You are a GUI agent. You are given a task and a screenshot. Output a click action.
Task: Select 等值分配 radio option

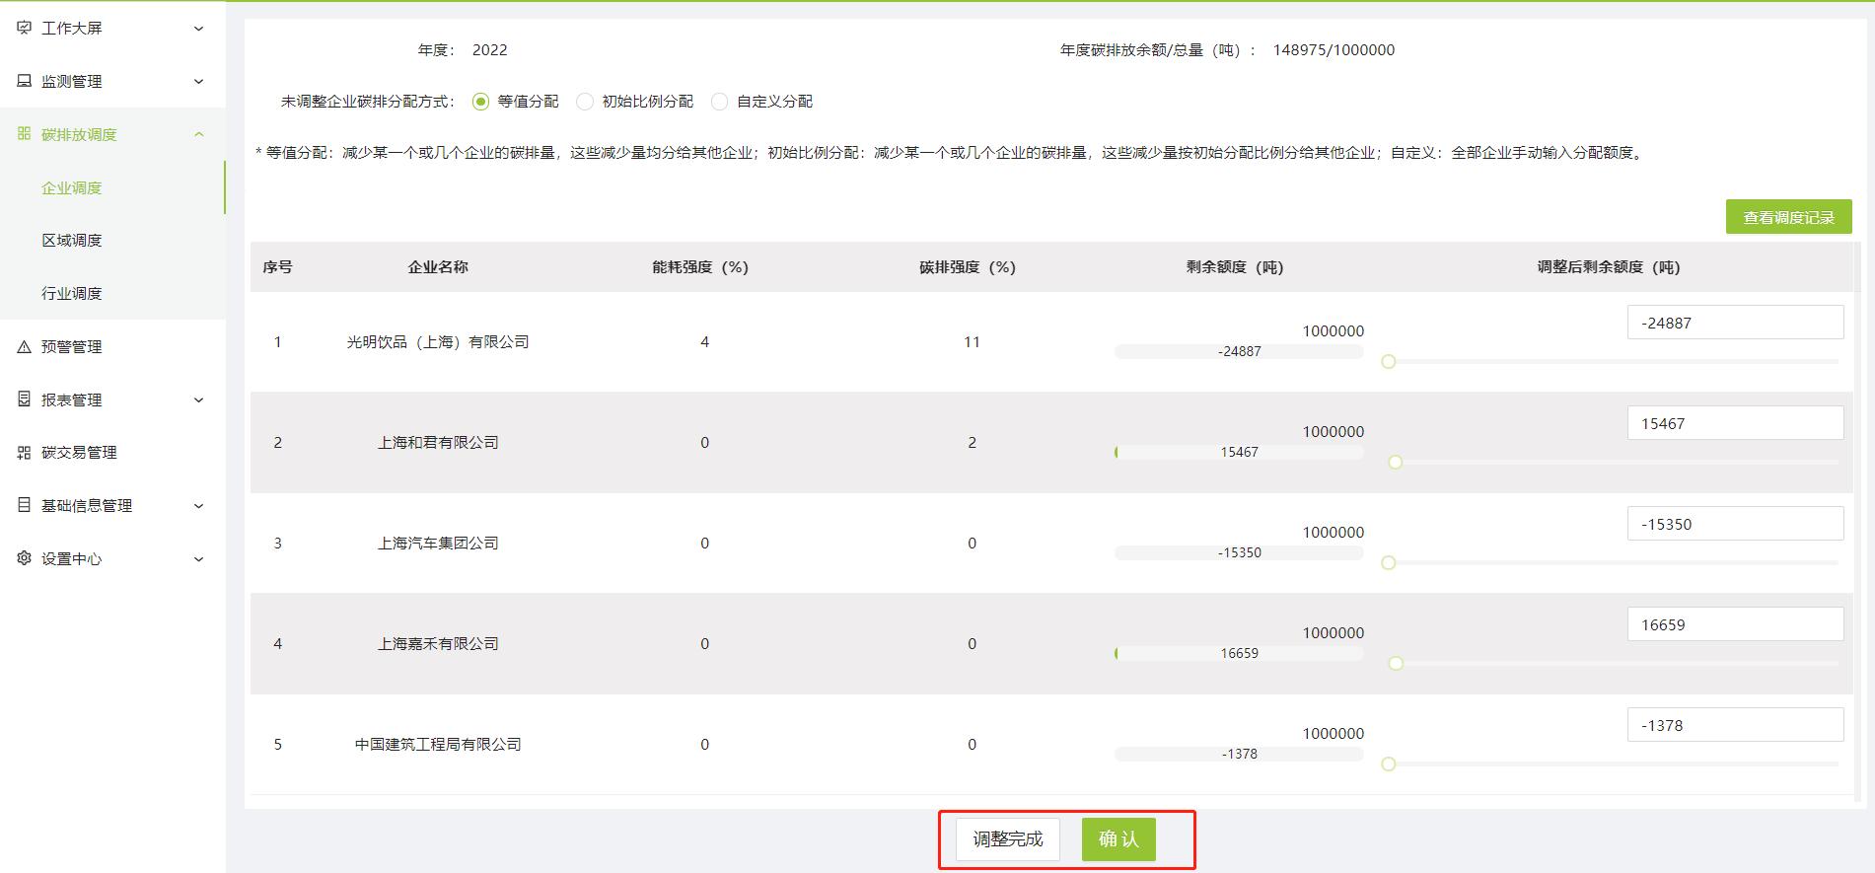point(480,102)
